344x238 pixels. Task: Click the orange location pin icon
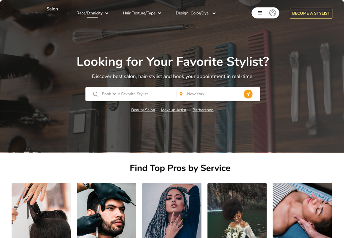tap(181, 94)
